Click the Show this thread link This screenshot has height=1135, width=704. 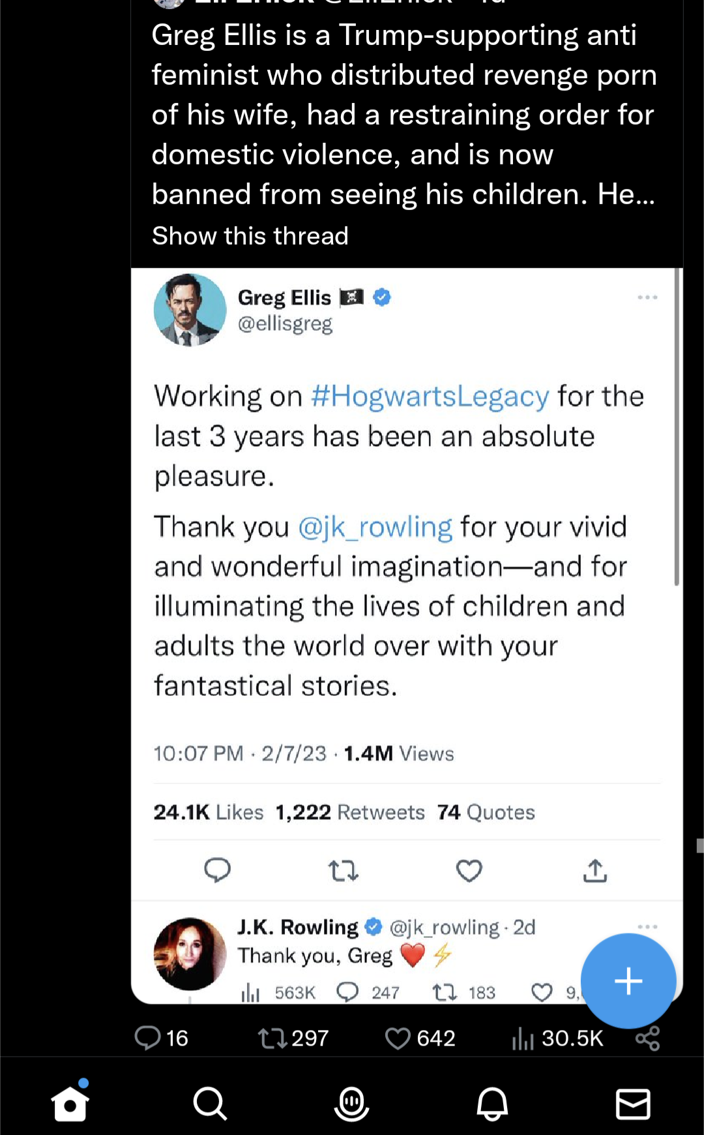point(250,235)
